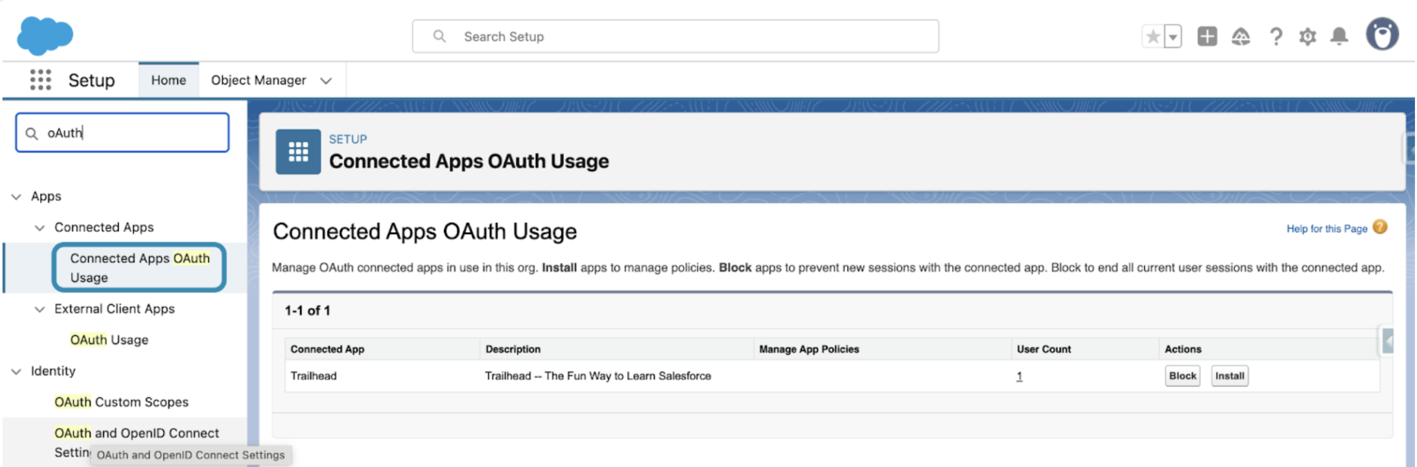
Task: Select OAuth Custom Scopes in sidebar
Action: pyautogui.click(x=121, y=402)
